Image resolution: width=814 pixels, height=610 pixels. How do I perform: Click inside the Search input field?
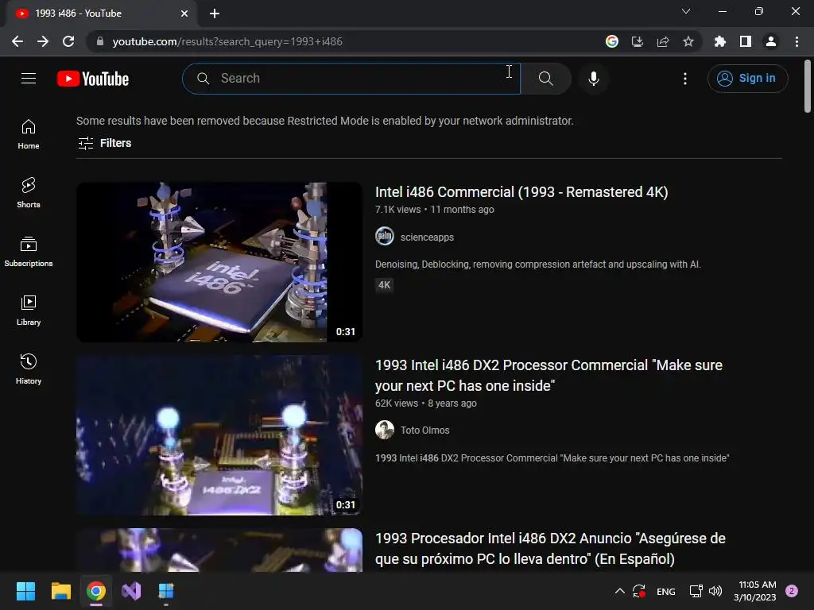(x=351, y=79)
